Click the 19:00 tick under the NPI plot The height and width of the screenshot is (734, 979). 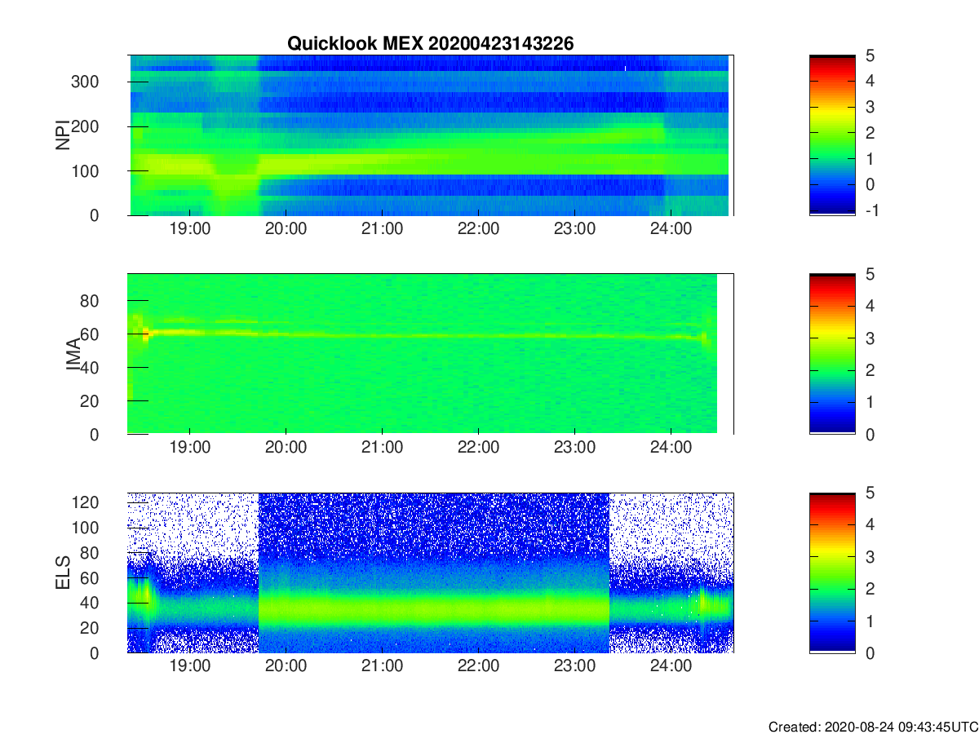click(x=189, y=229)
